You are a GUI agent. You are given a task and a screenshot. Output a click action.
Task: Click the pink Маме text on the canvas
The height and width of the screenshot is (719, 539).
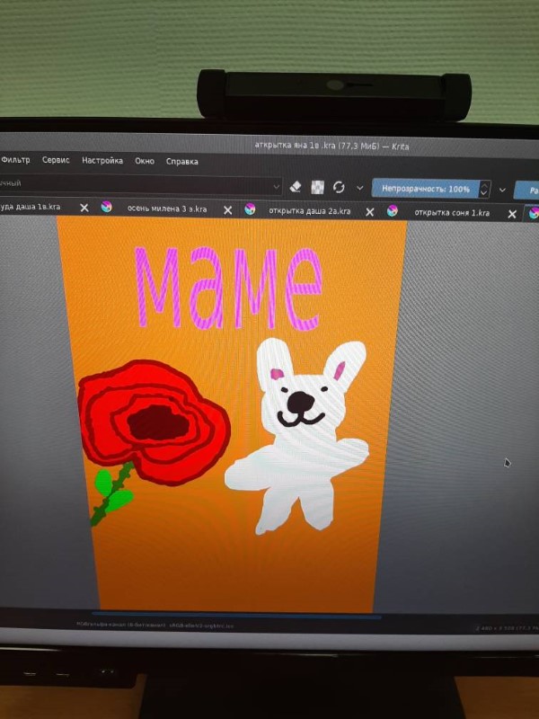pyautogui.click(x=229, y=288)
